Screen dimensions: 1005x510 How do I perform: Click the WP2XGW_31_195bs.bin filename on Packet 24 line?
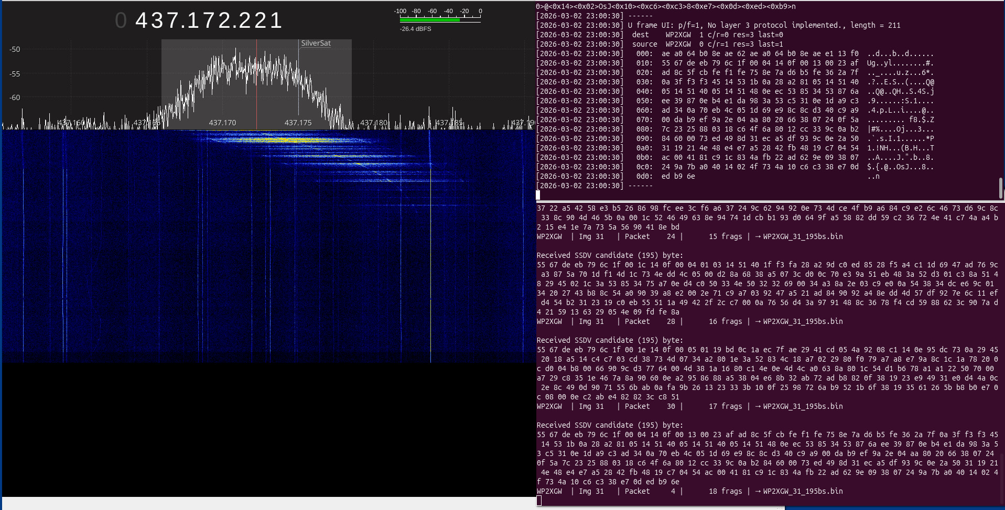click(803, 236)
